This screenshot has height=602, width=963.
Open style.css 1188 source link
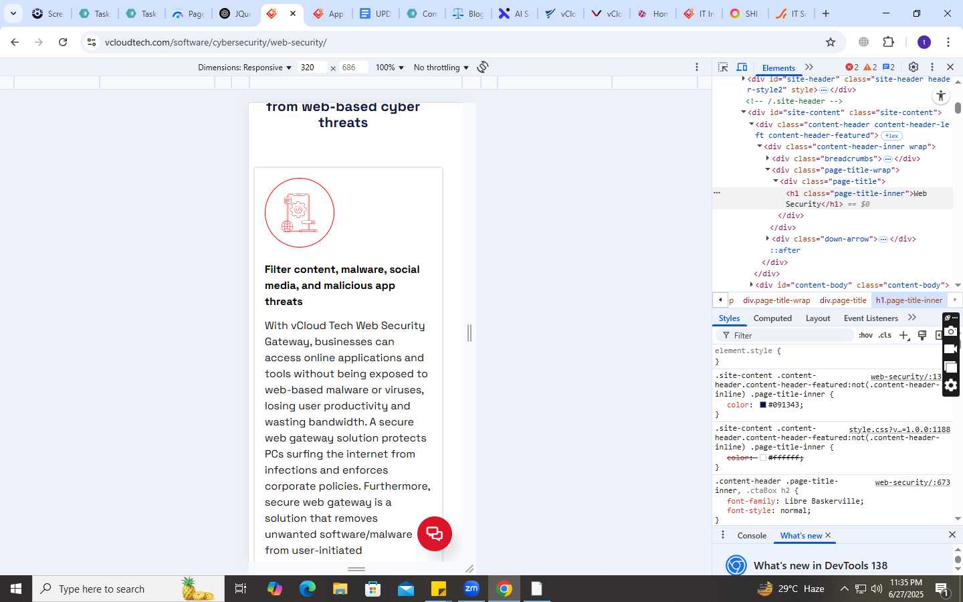[x=899, y=429]
